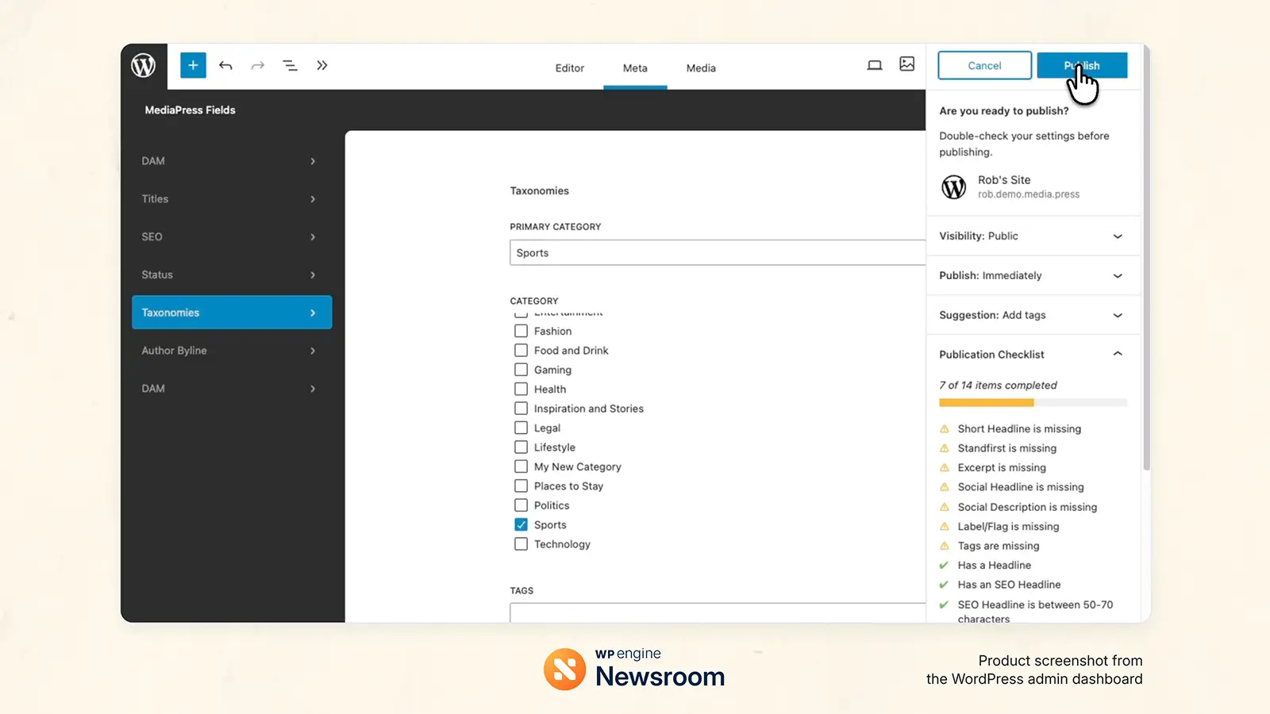Click the redo arrow icon

coord(257,65)
